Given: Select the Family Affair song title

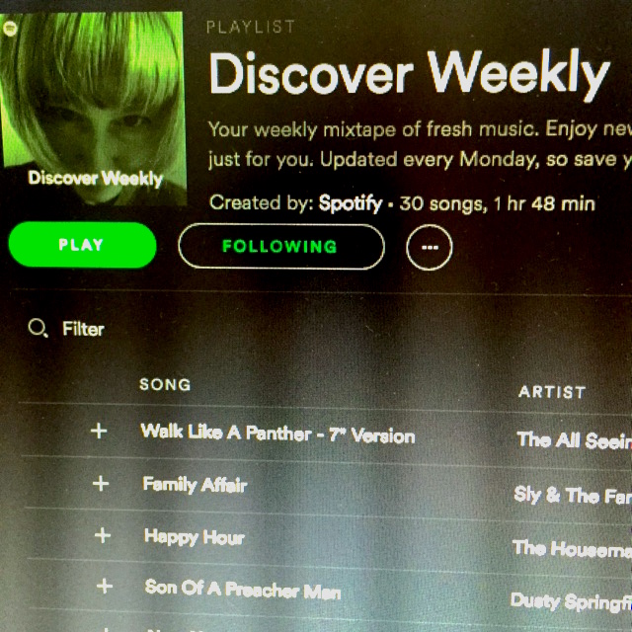Looking at the screenshot, I should (x=195, y=485).
